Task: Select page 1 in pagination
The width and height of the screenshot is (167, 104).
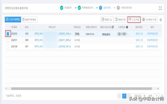Action: (124, 96)
